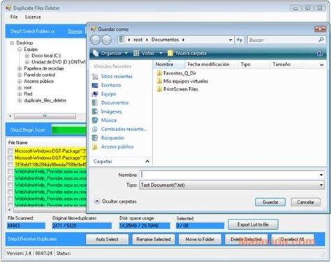Check the fourth green WebAdminHelp_Provider row
Screen dimensions: 331x262
10,192
